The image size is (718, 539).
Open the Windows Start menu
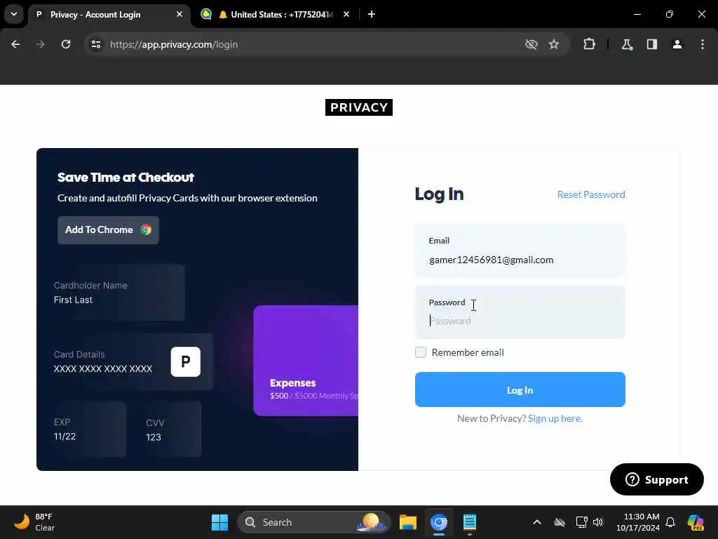(x=219, y=522)
